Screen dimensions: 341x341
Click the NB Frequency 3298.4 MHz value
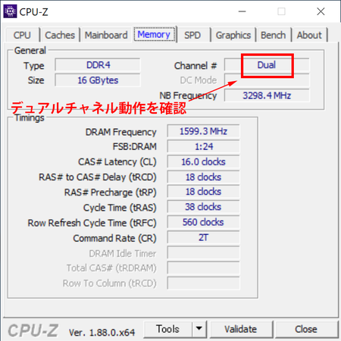click(267, 95)
